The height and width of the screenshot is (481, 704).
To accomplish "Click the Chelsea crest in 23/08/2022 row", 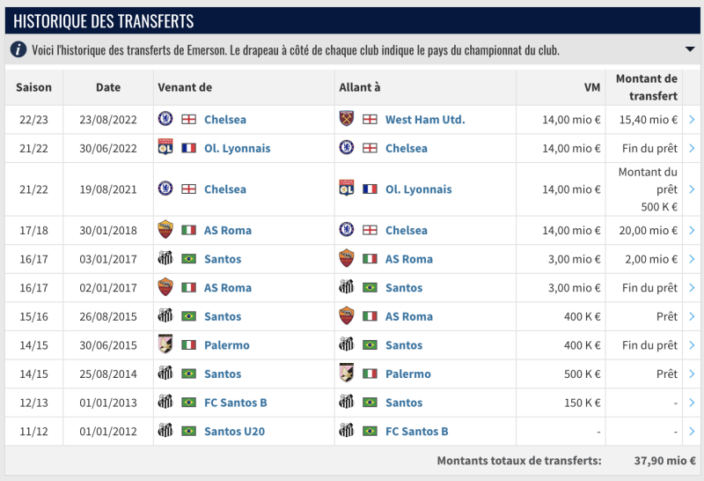I will coord(165,119).
